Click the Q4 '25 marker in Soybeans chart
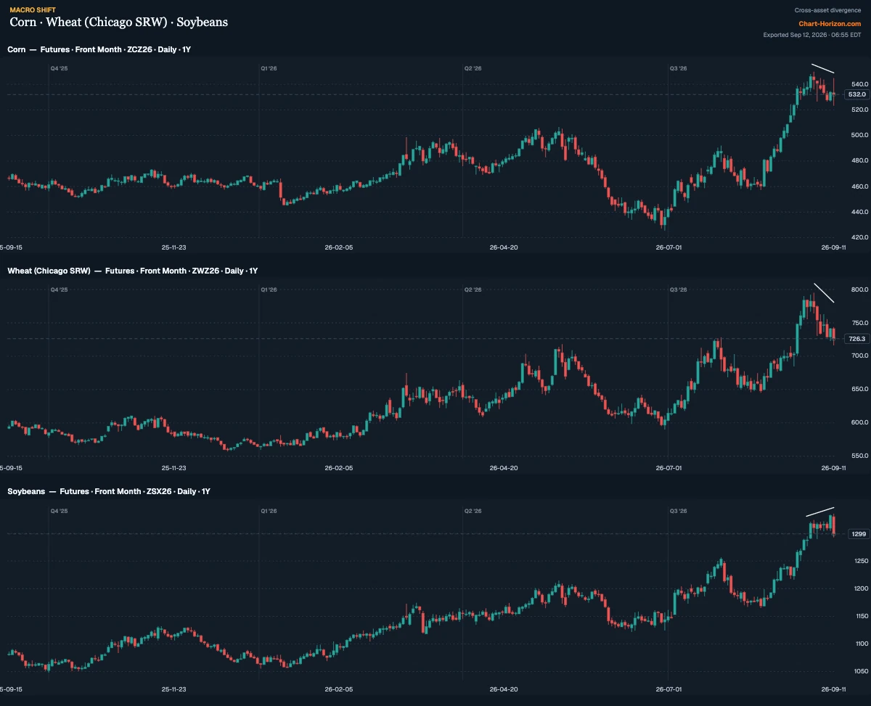 59,511
